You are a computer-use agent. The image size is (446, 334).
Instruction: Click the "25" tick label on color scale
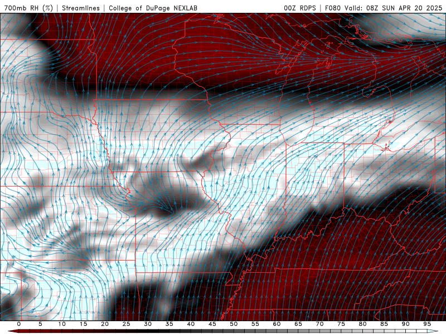(127, 324)
